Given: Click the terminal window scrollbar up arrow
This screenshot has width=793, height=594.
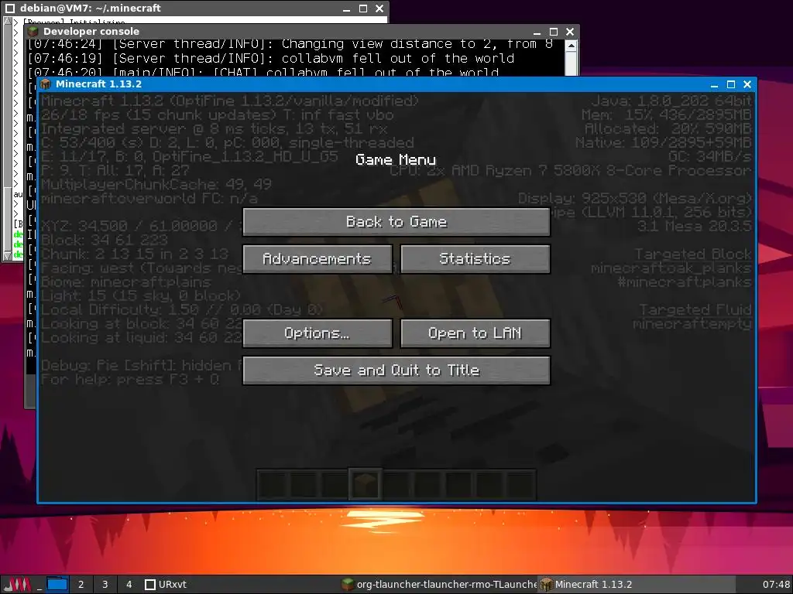Looking at the screenshot, I should (7, 21).
